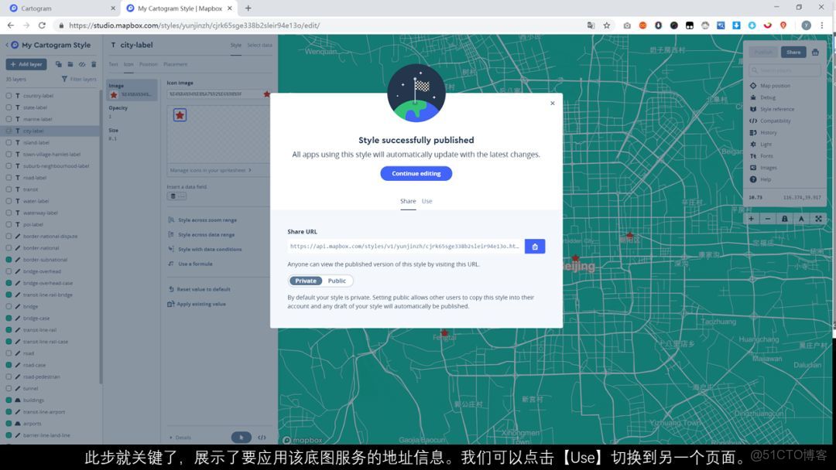Open the Style reference panel
This screenshot has width=836, height=470.
pyautogui.click(x=776, y=108)
